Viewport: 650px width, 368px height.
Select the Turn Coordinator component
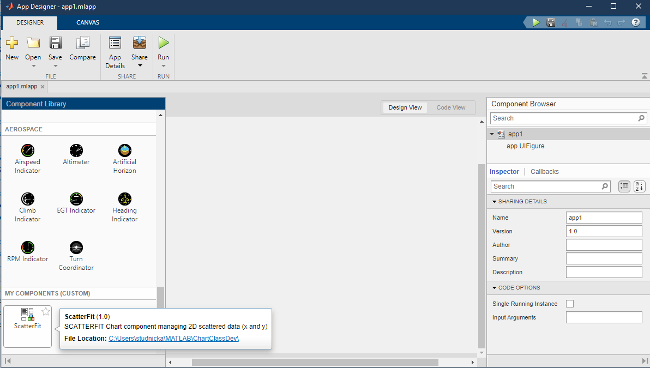click(x=76, y=256)
